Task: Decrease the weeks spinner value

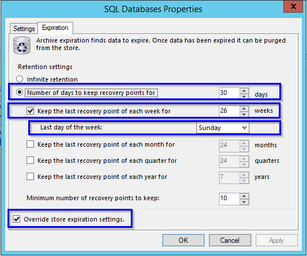Action: [x=244, y=114]
